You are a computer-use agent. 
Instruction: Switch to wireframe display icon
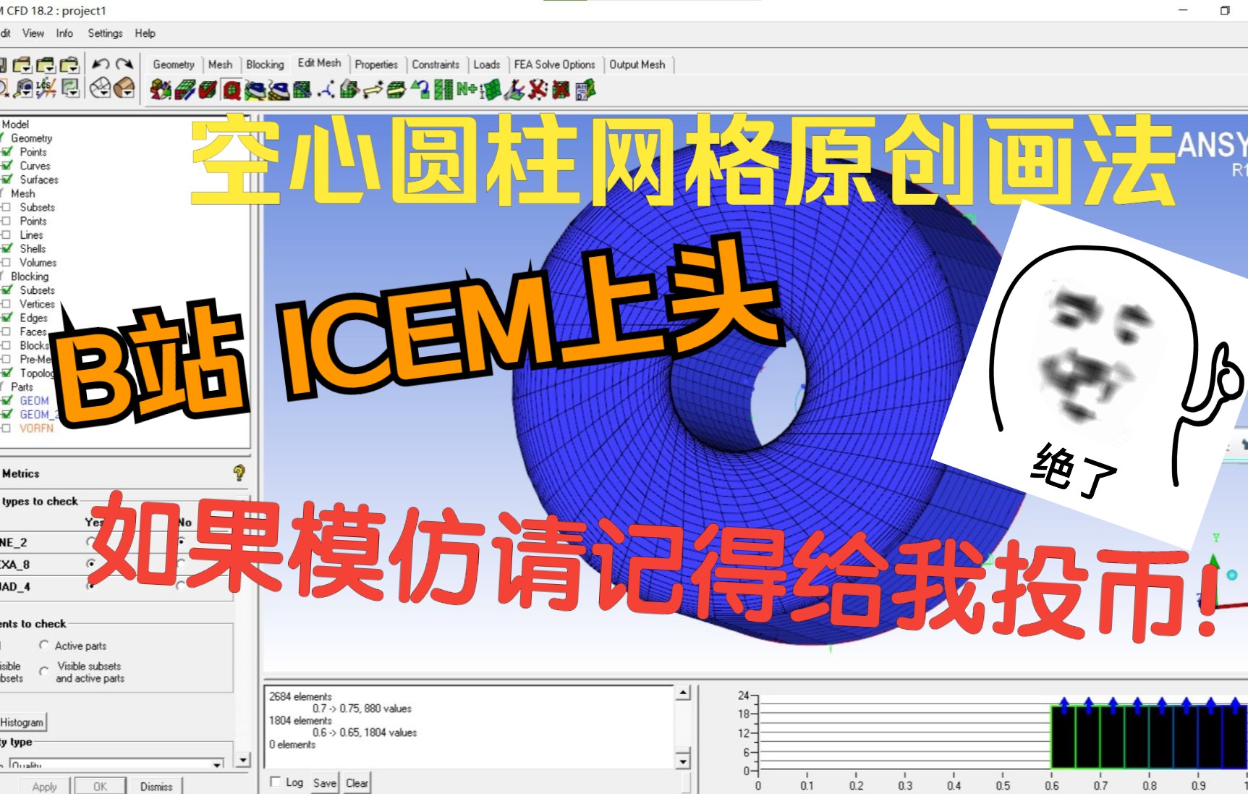click(101, 88)
